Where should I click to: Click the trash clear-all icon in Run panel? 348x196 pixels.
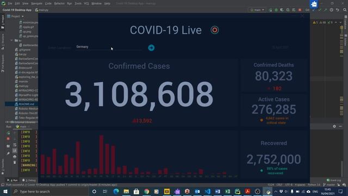point(15,162)
